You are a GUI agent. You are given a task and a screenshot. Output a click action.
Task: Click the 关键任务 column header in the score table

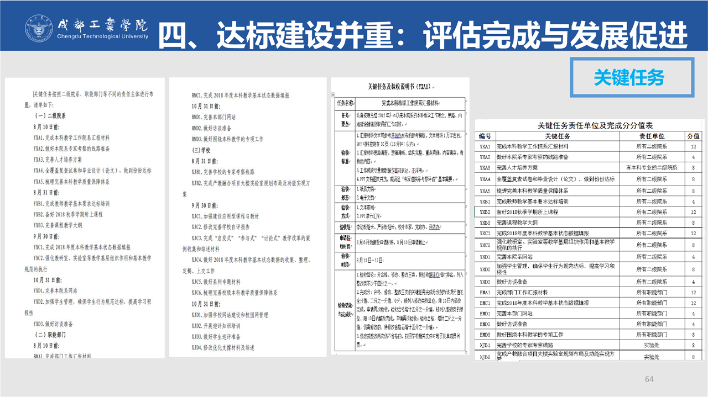[x=558, y=136]
